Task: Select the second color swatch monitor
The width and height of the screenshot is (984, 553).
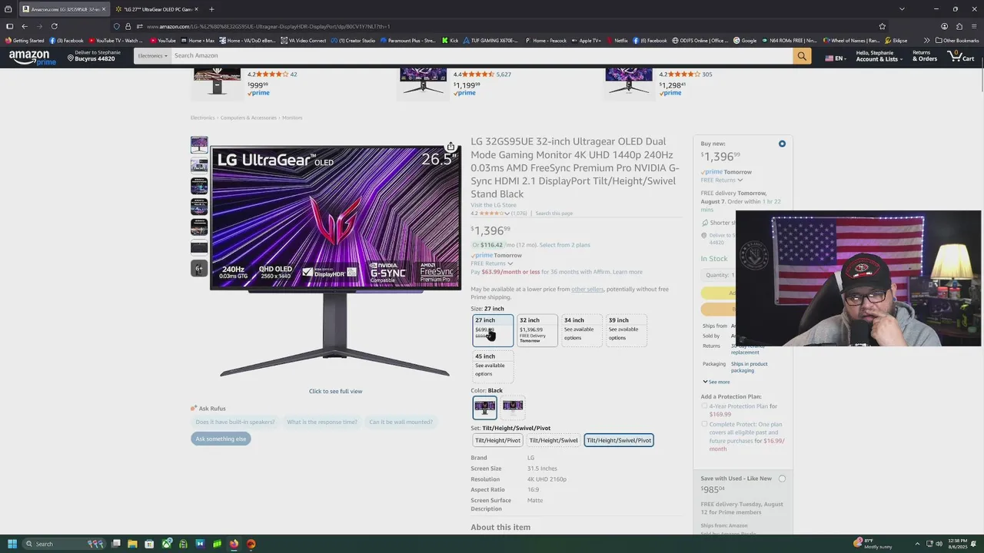Action: [513, 406]
